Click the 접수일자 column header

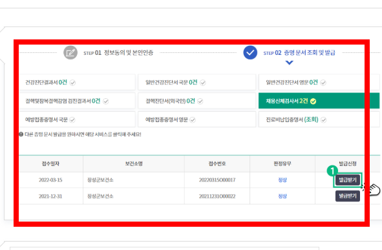[50, 163]
